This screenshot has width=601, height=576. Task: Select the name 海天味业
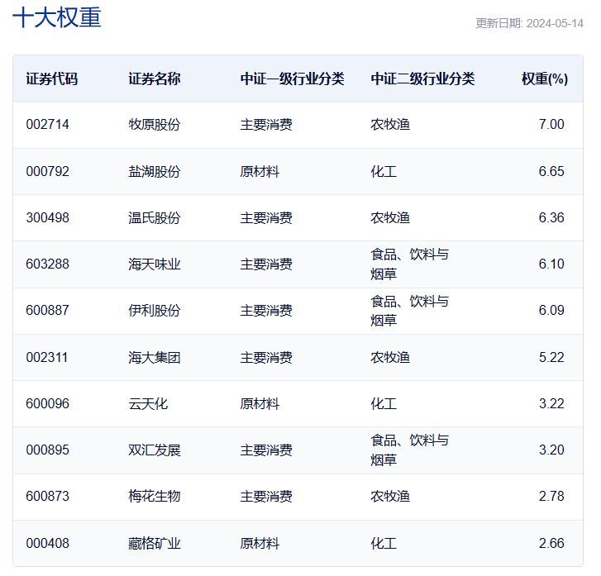[x=154, y=264]
